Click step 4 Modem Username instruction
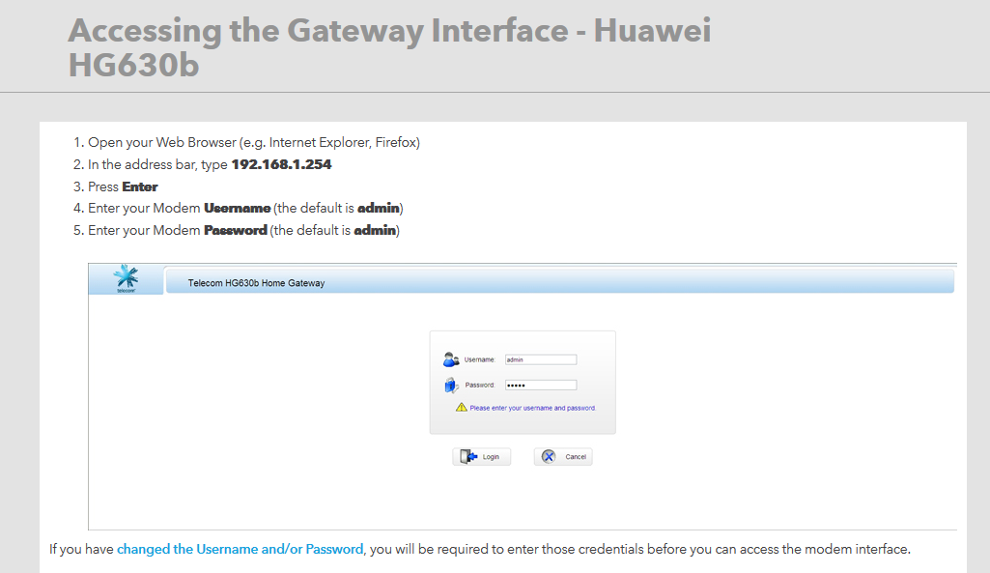This screenshot has height=573, width=990. pos(245,209)
